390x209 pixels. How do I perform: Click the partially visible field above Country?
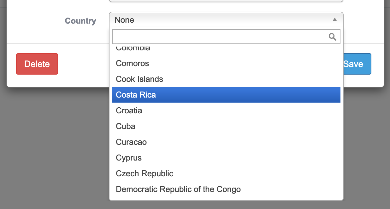(226, 1)
